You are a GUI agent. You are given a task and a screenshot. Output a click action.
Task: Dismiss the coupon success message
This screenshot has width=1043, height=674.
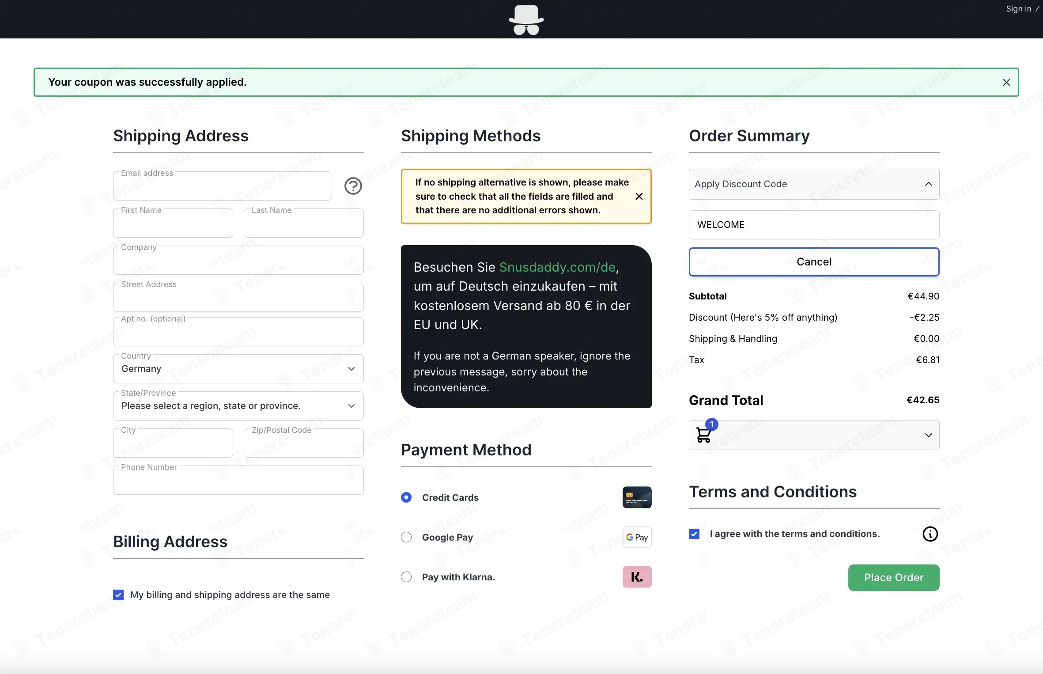pyautogui.click(x=1006, y=83)
